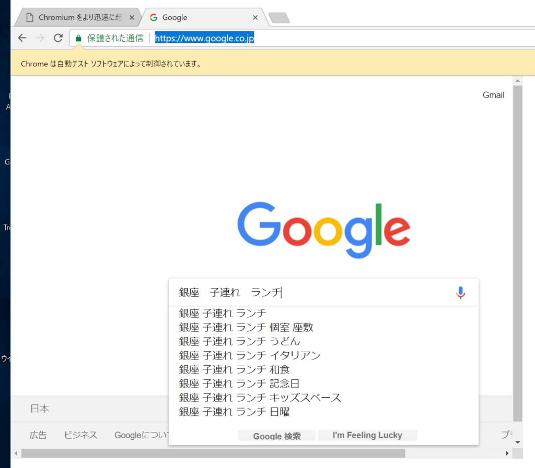The image size is (535, 468).
Task: Click the 日本 footer text
Action: pyautogui.click(x=40, y=409)
